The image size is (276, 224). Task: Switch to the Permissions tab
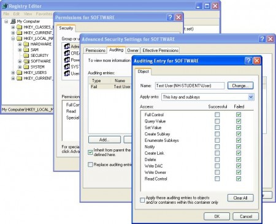95,50
